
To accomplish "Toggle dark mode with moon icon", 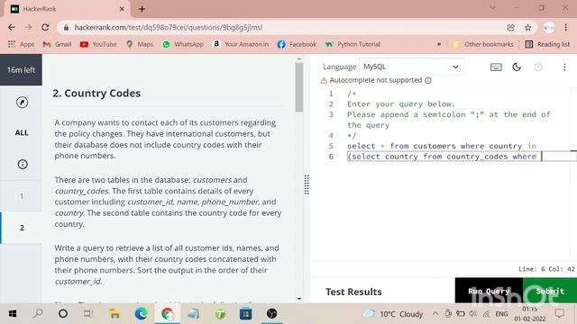I will click(x=517, y=67).
